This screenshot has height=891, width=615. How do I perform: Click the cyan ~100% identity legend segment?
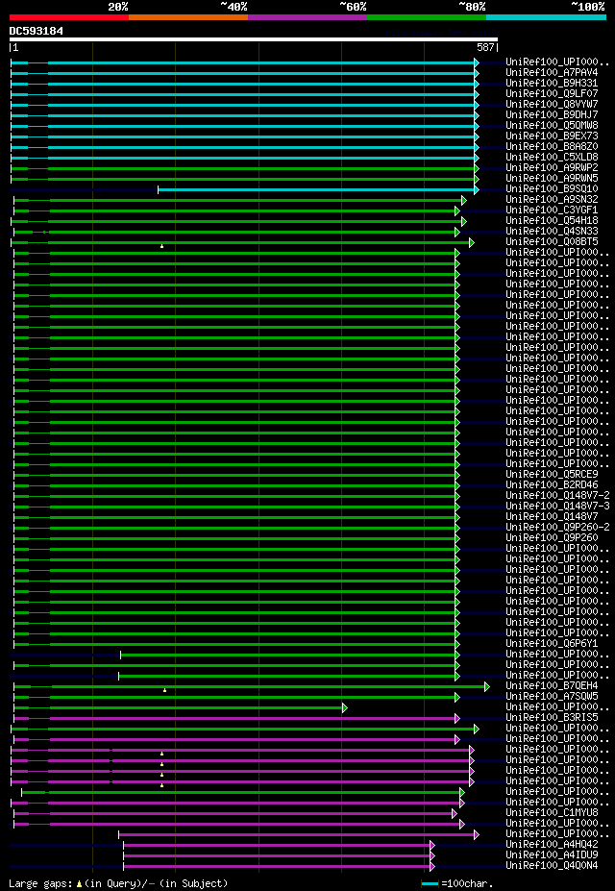[546, 17]
